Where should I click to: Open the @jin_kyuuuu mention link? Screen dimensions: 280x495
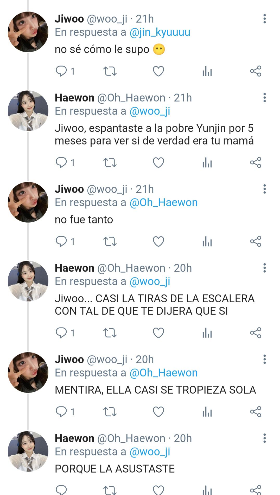160,32
